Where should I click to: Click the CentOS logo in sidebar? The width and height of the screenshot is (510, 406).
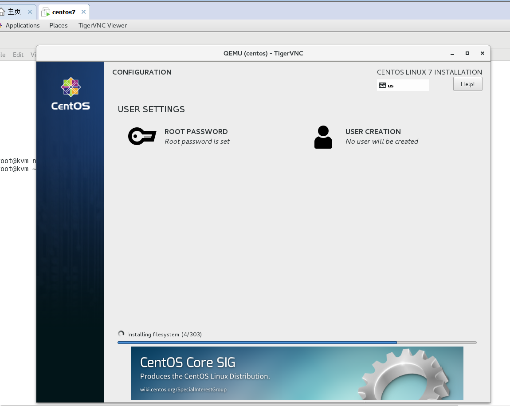pyautogui.click(x=71, y=94)
